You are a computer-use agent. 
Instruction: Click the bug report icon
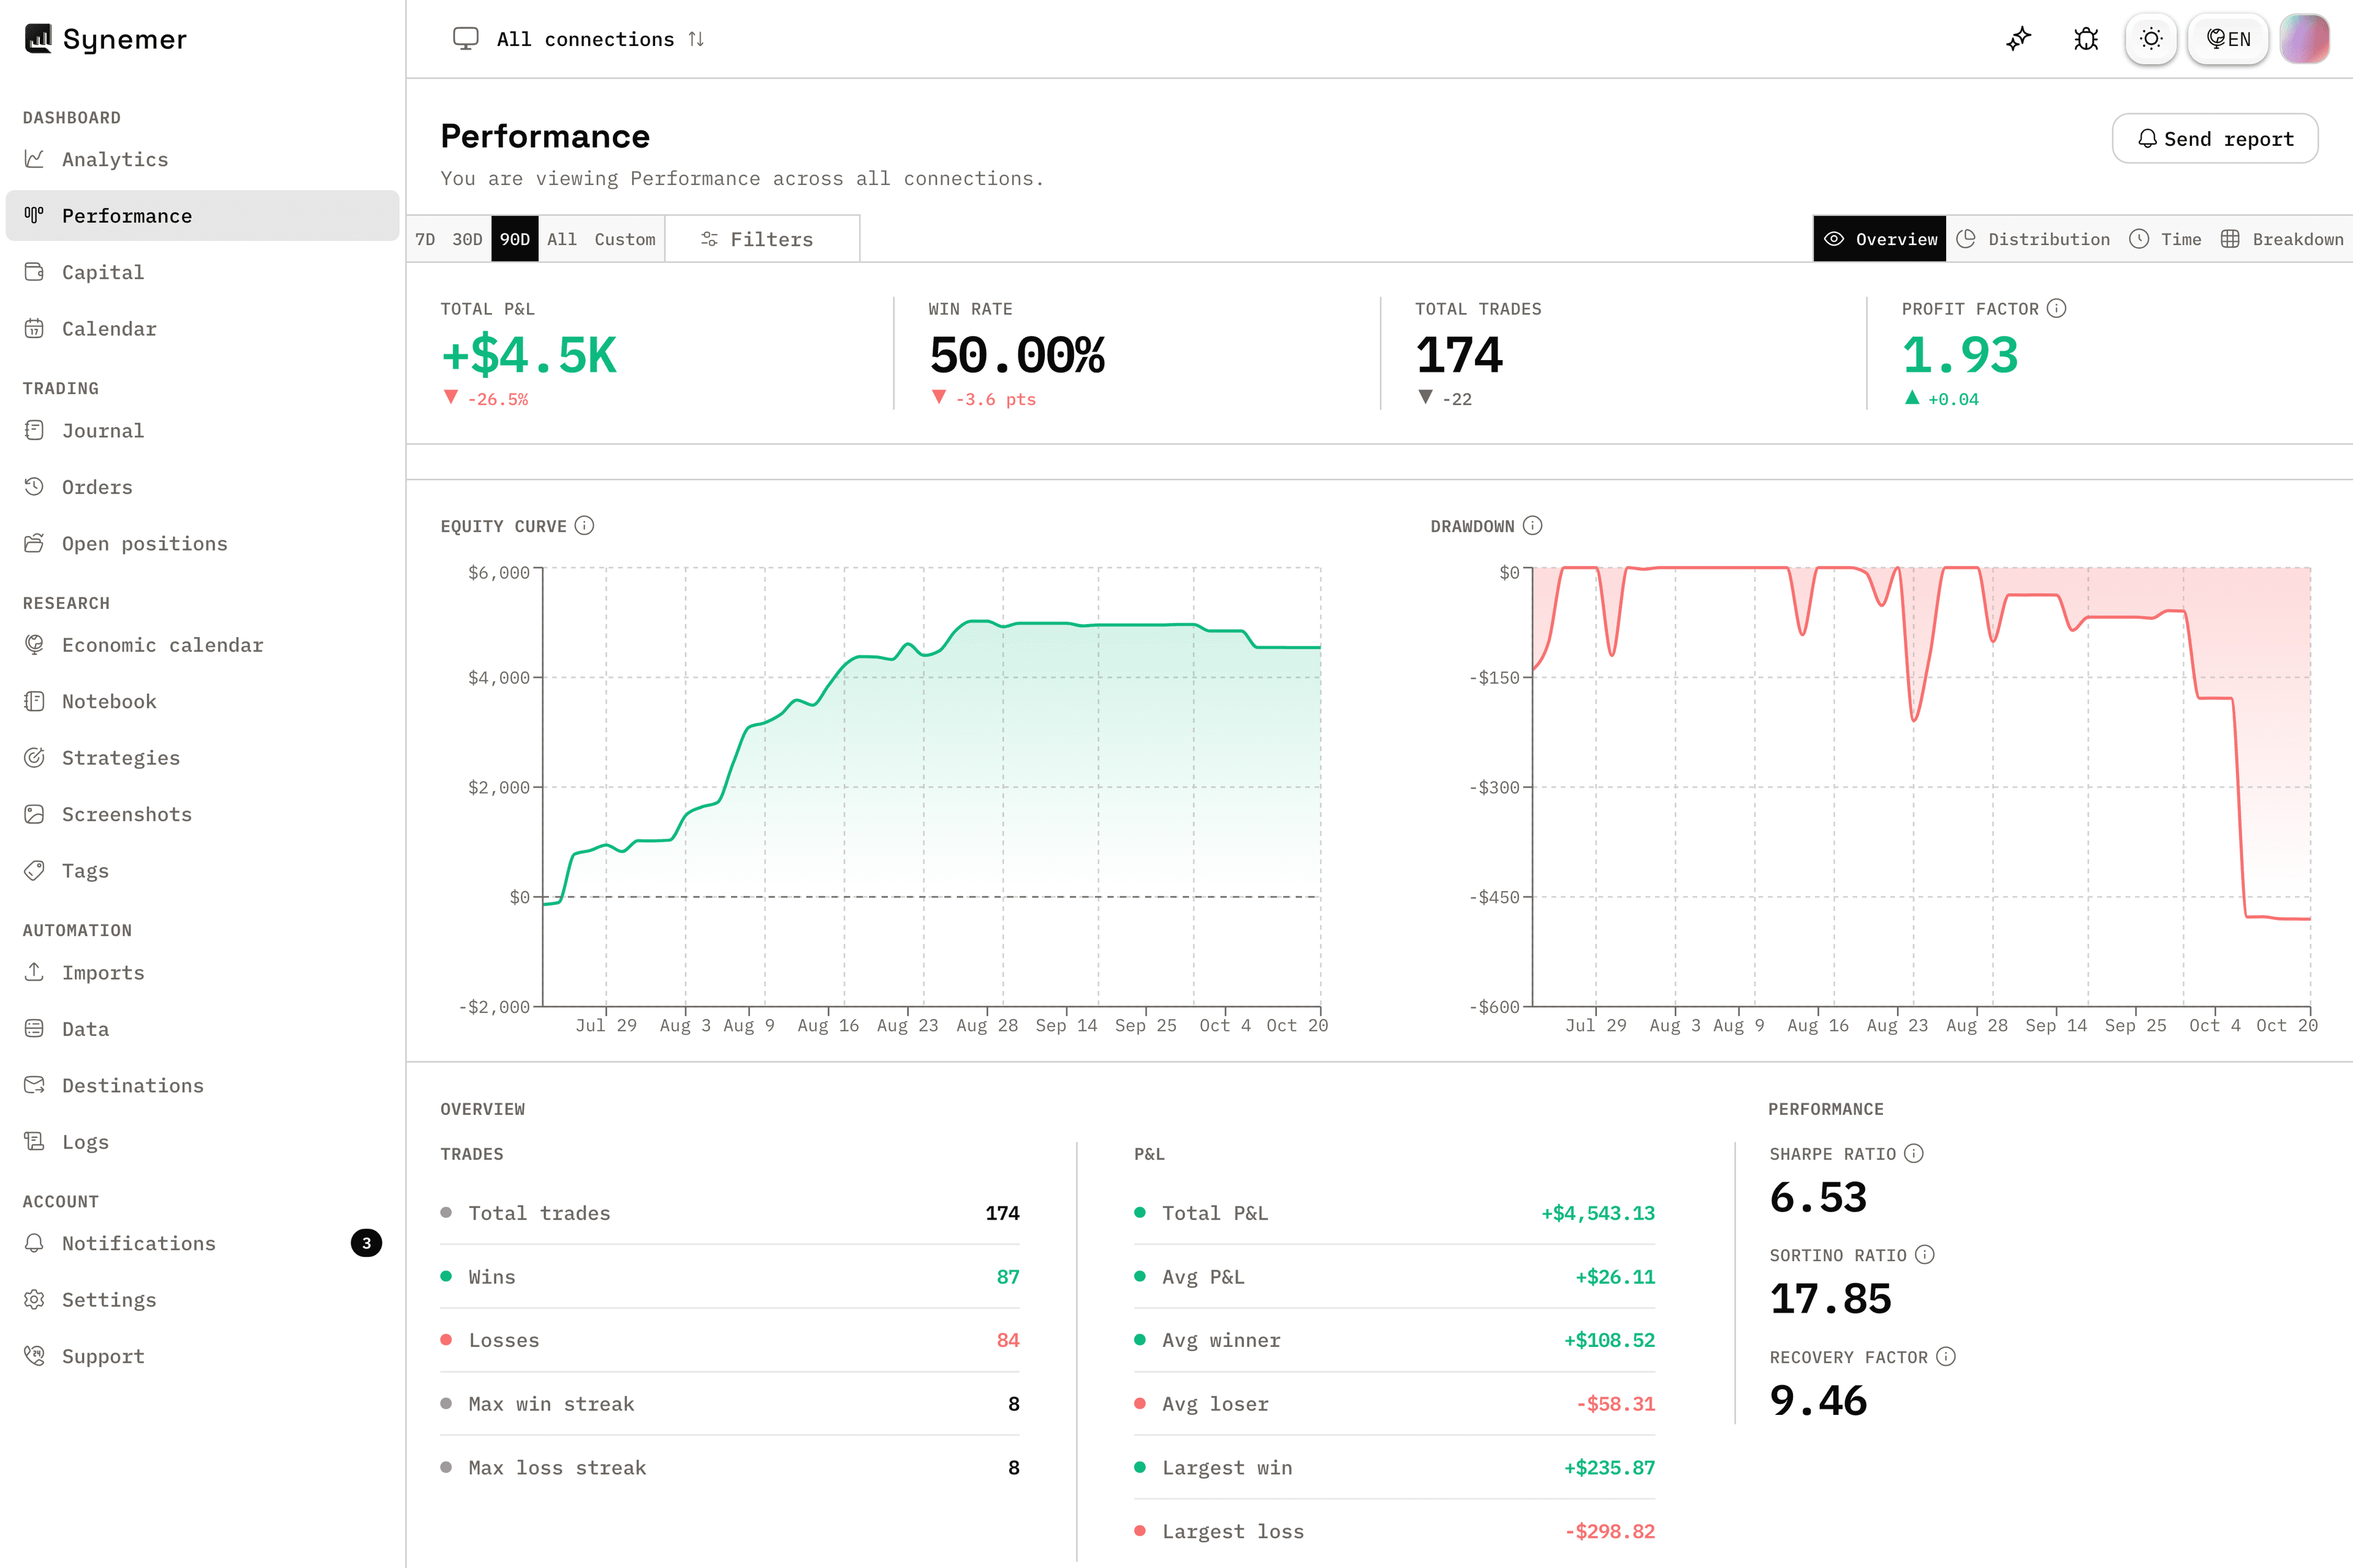point(2086,39)
